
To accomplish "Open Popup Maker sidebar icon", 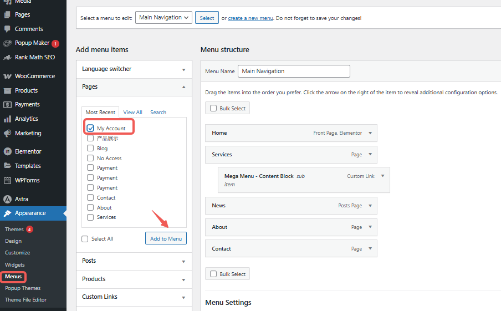I will tap(7, 43).
